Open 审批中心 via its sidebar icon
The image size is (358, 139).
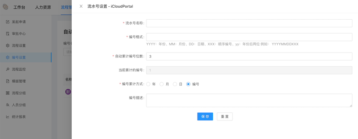8,34
